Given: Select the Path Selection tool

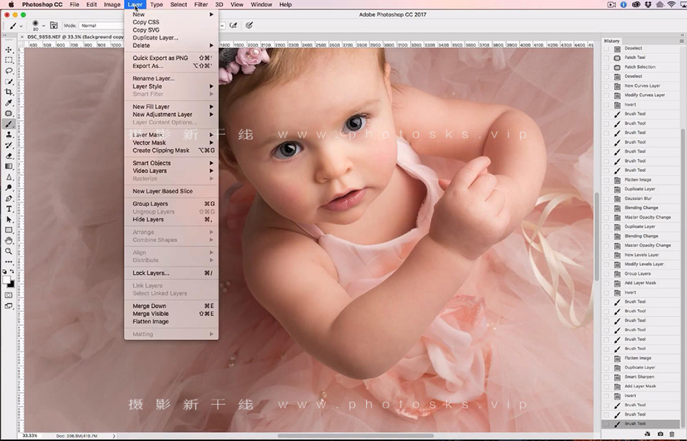Looking at the screenshot, I should tap(9, 219).
